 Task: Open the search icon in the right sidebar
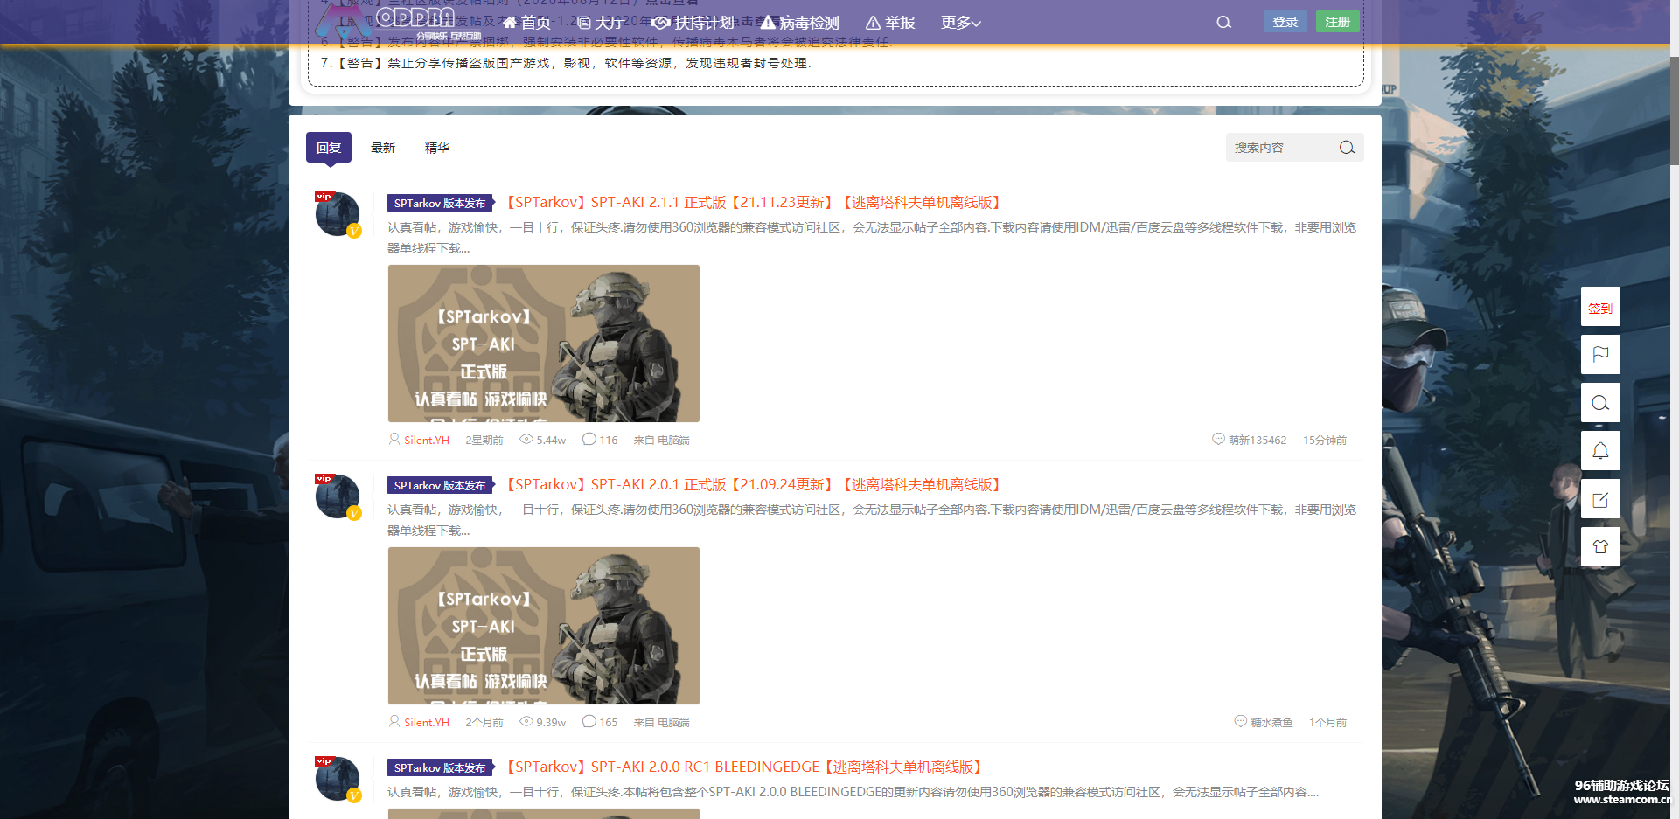point(1600,403)
